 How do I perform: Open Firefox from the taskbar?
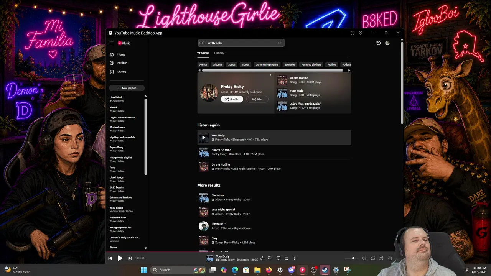269,270
